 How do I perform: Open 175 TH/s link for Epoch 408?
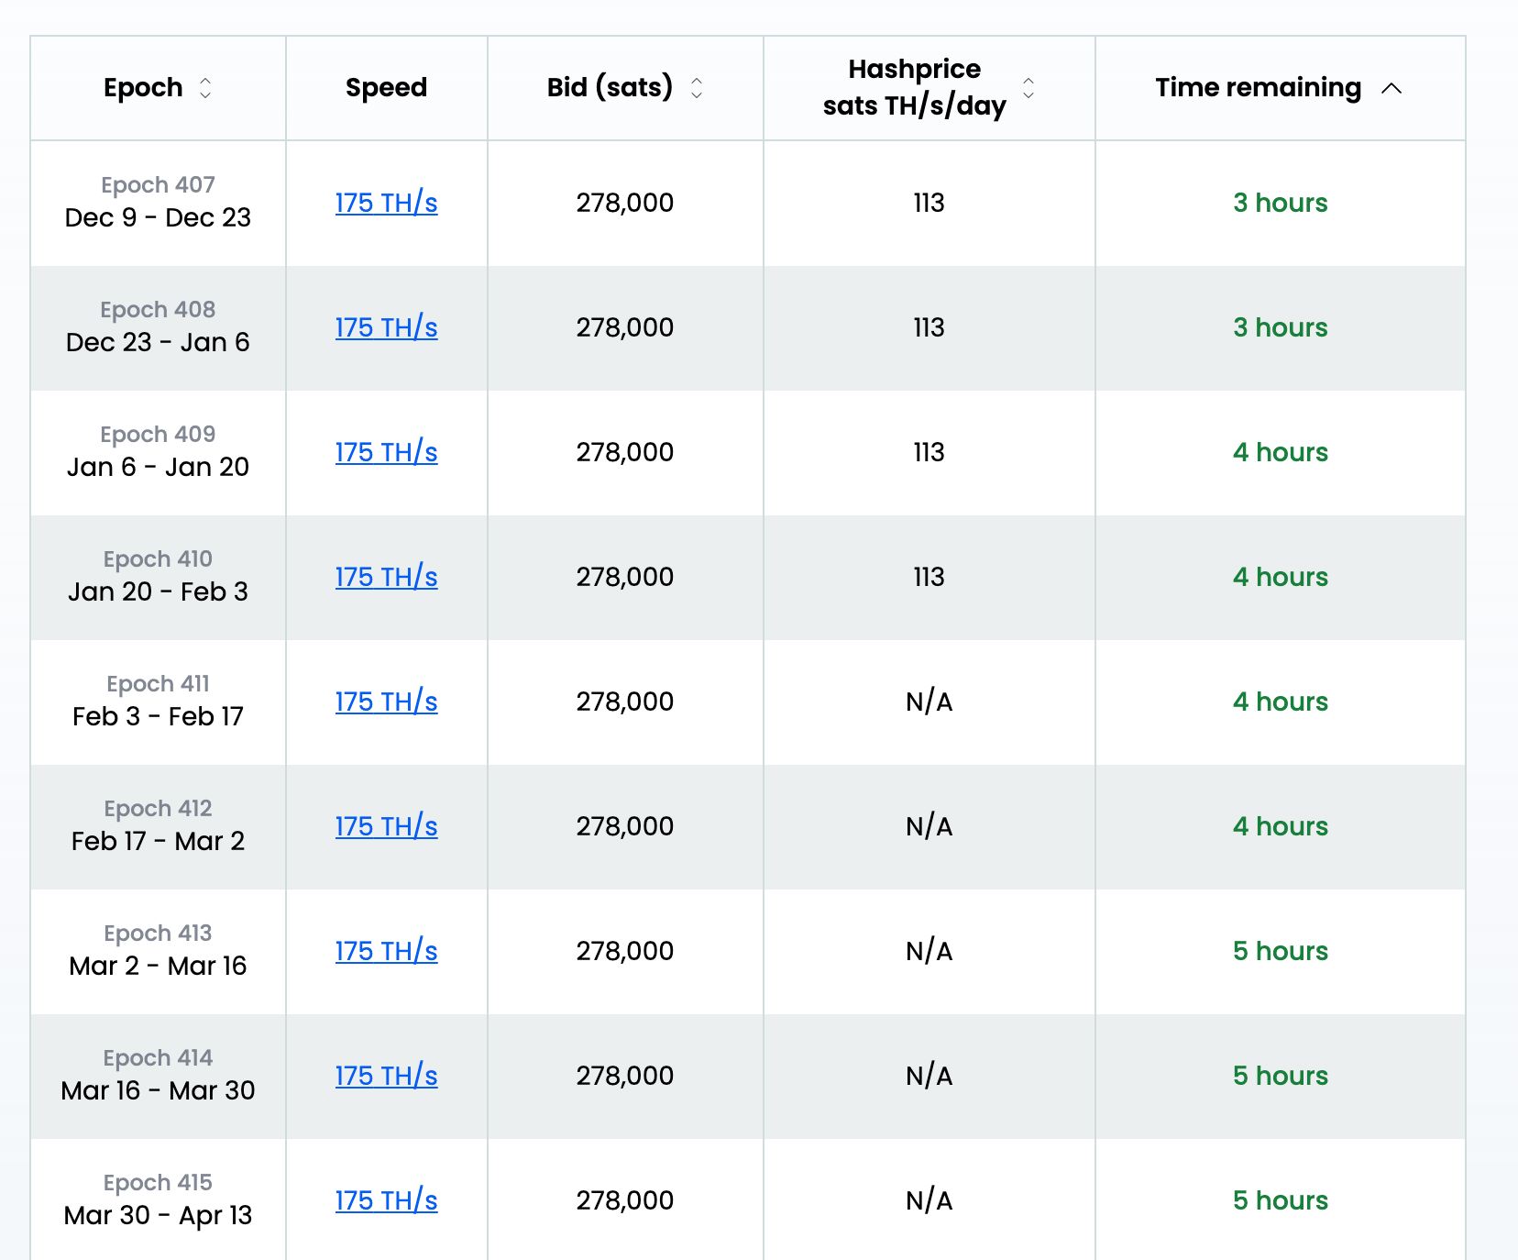[x=386, y=327]
